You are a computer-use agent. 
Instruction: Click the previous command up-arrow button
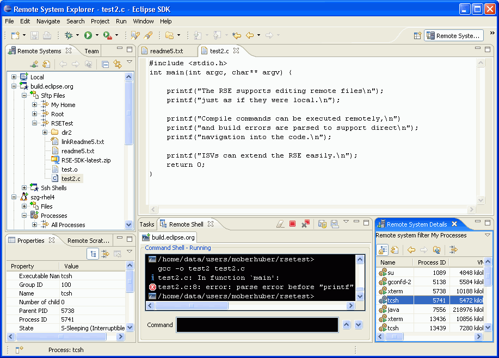click(347, 325)
